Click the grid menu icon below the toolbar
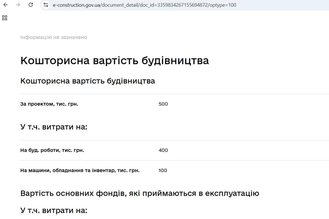Viewport: 329px width, 219px height. click(x=4, y=18)
